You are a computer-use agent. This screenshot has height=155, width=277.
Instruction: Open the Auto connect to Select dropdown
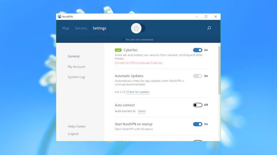click(141, 111)
